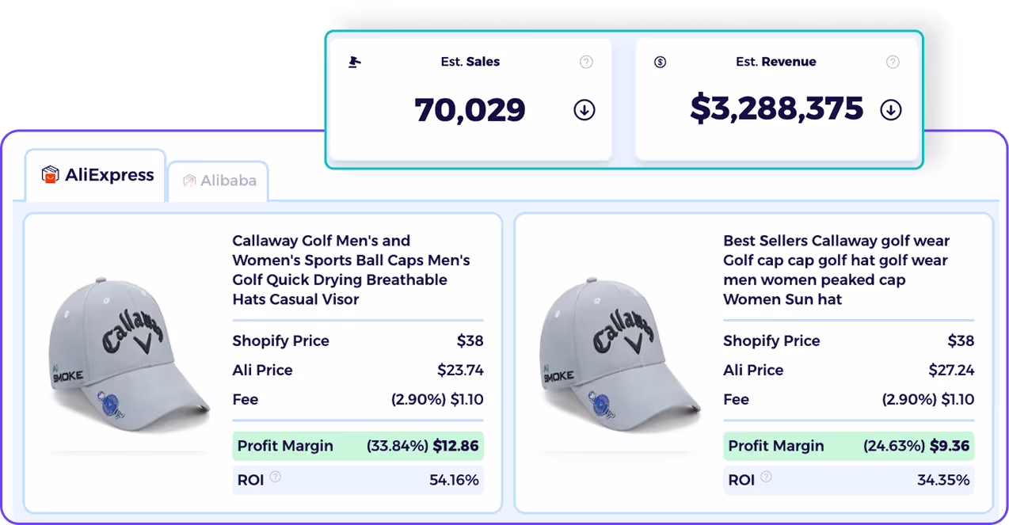
Task: Click the AliExpress logo icon in the tab
Action: click(50, 175)
